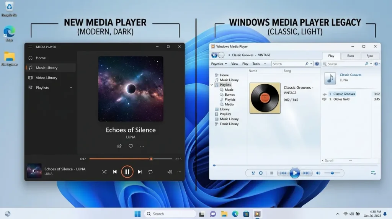Mute volume in the dark Media Player
The height and width of the screenshot is (219, 392).
pyautogui.click(x=170, y=172)
